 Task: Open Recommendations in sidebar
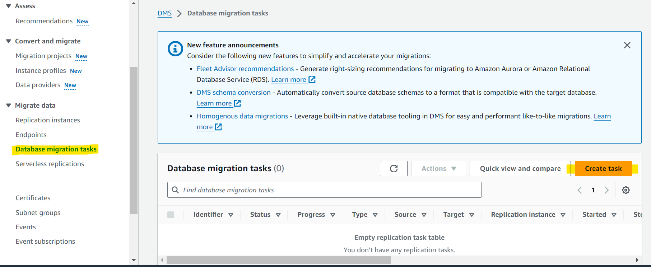44,21
